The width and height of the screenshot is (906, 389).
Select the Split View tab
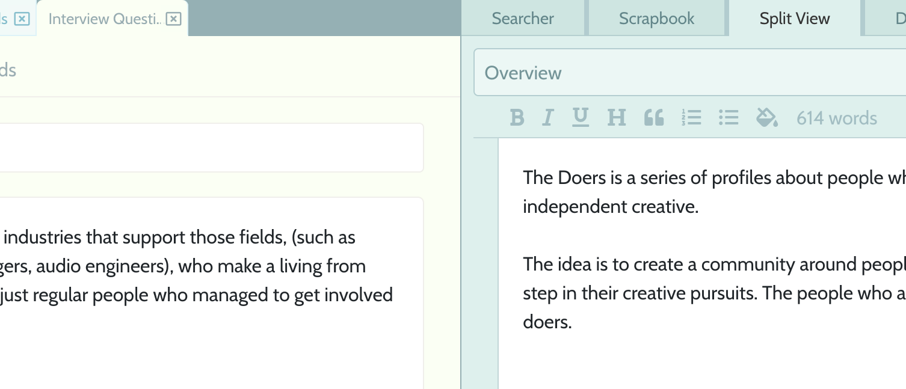[795, 19]
